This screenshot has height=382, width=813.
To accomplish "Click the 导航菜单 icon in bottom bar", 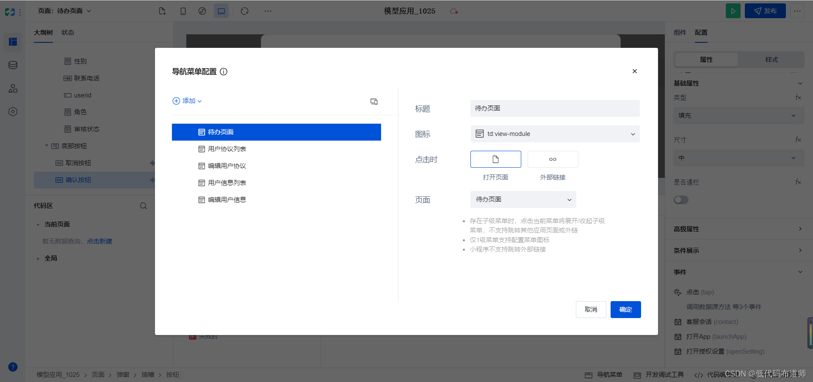I will click(588, 375).
